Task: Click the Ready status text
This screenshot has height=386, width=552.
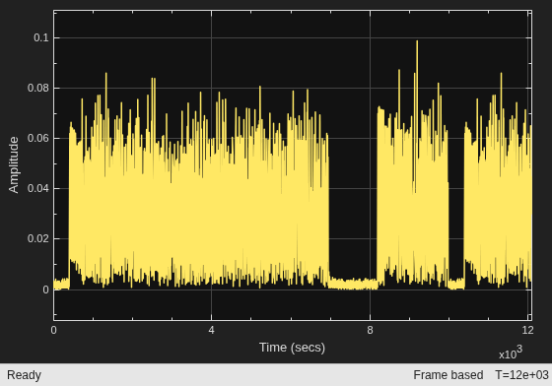Action: 24,375
